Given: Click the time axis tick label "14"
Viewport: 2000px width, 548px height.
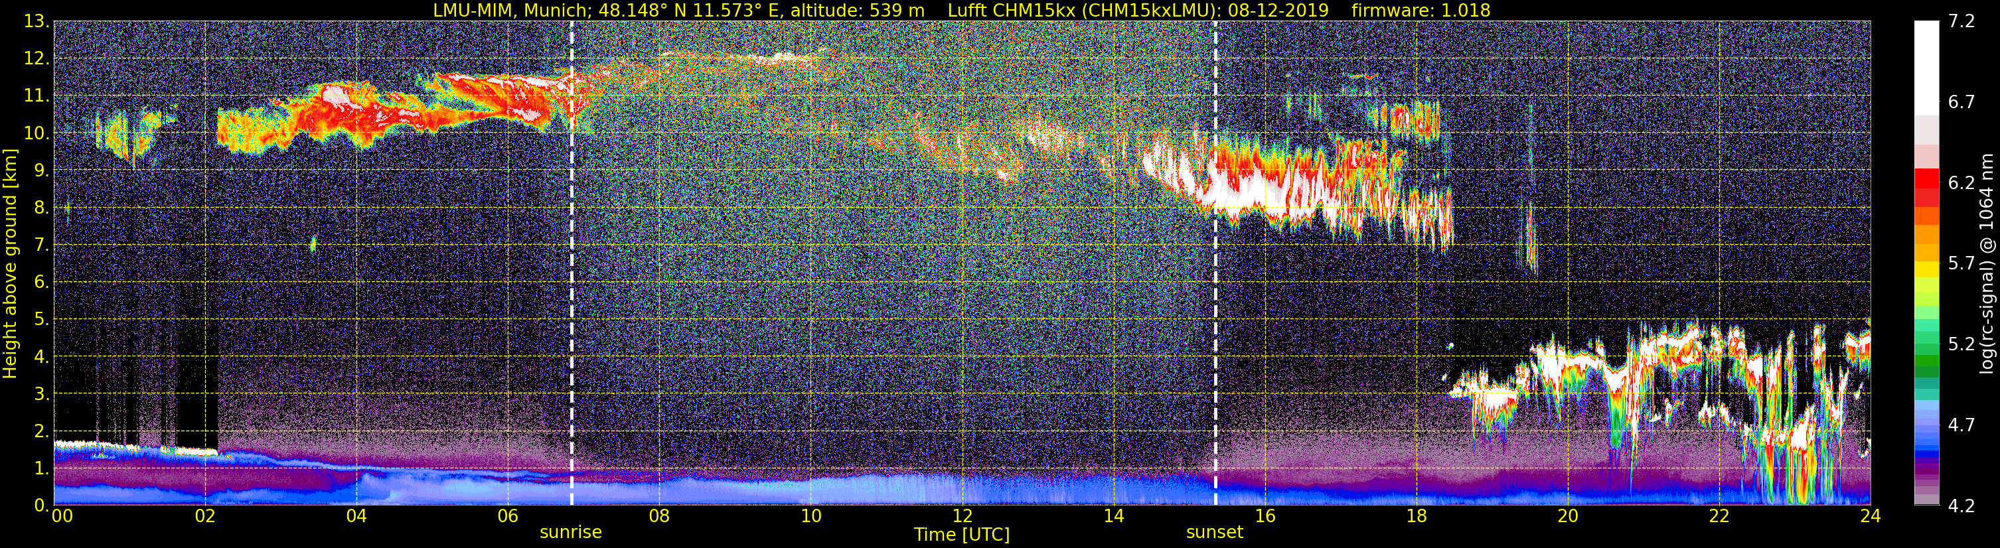Looking at the screenshot, I should pos(1113,516).
